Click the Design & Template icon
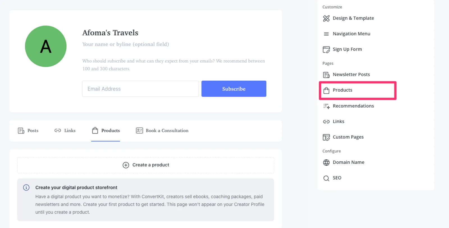The height and width of the screenshot is (228, 449). (x=326, y=18)
